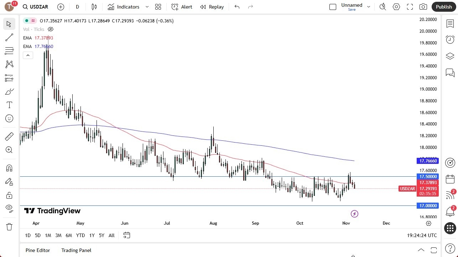
Task: Activate the Measure ruler tool
Action: tap(9, 136)
